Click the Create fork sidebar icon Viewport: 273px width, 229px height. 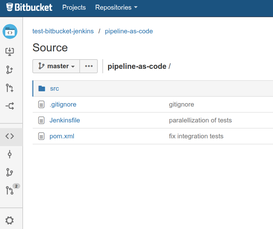10,107
